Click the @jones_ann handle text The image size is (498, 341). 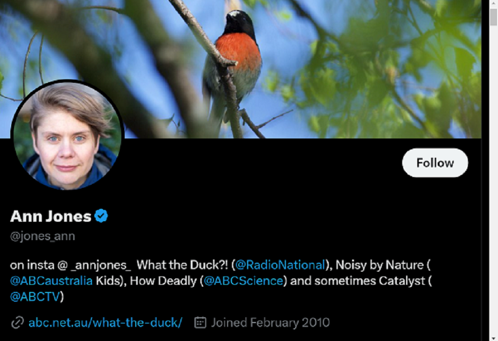(x=43, y=237)
